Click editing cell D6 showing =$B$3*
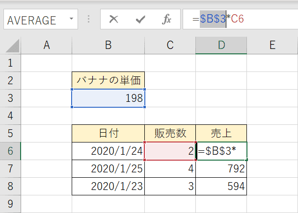The width and height of the screenshot is (298, 213). coord(221,151)
